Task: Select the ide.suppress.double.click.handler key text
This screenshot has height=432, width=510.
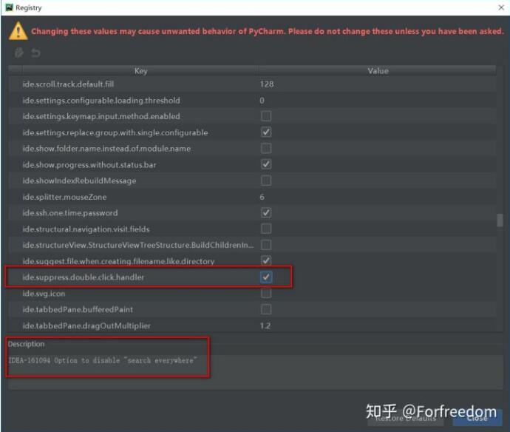Action: (x=84, y=277)
